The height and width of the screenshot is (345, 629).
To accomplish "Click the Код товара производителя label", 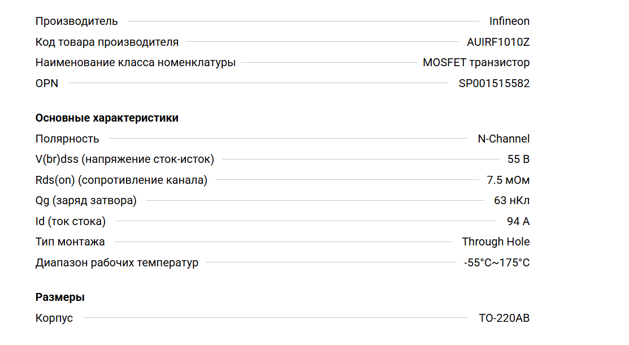I will [x=107, y=42].
